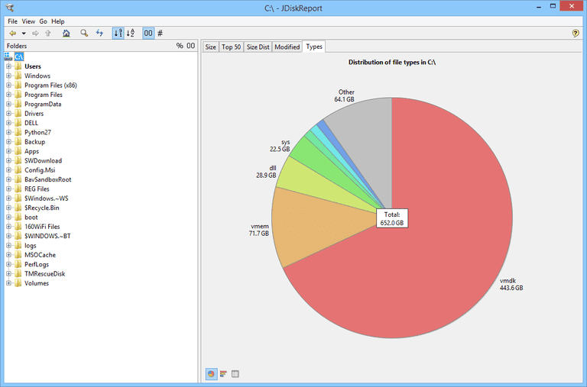The image size is (587, 387).
Task: Select the 160WiFi Files folder
Action: [x=42, y=227]
